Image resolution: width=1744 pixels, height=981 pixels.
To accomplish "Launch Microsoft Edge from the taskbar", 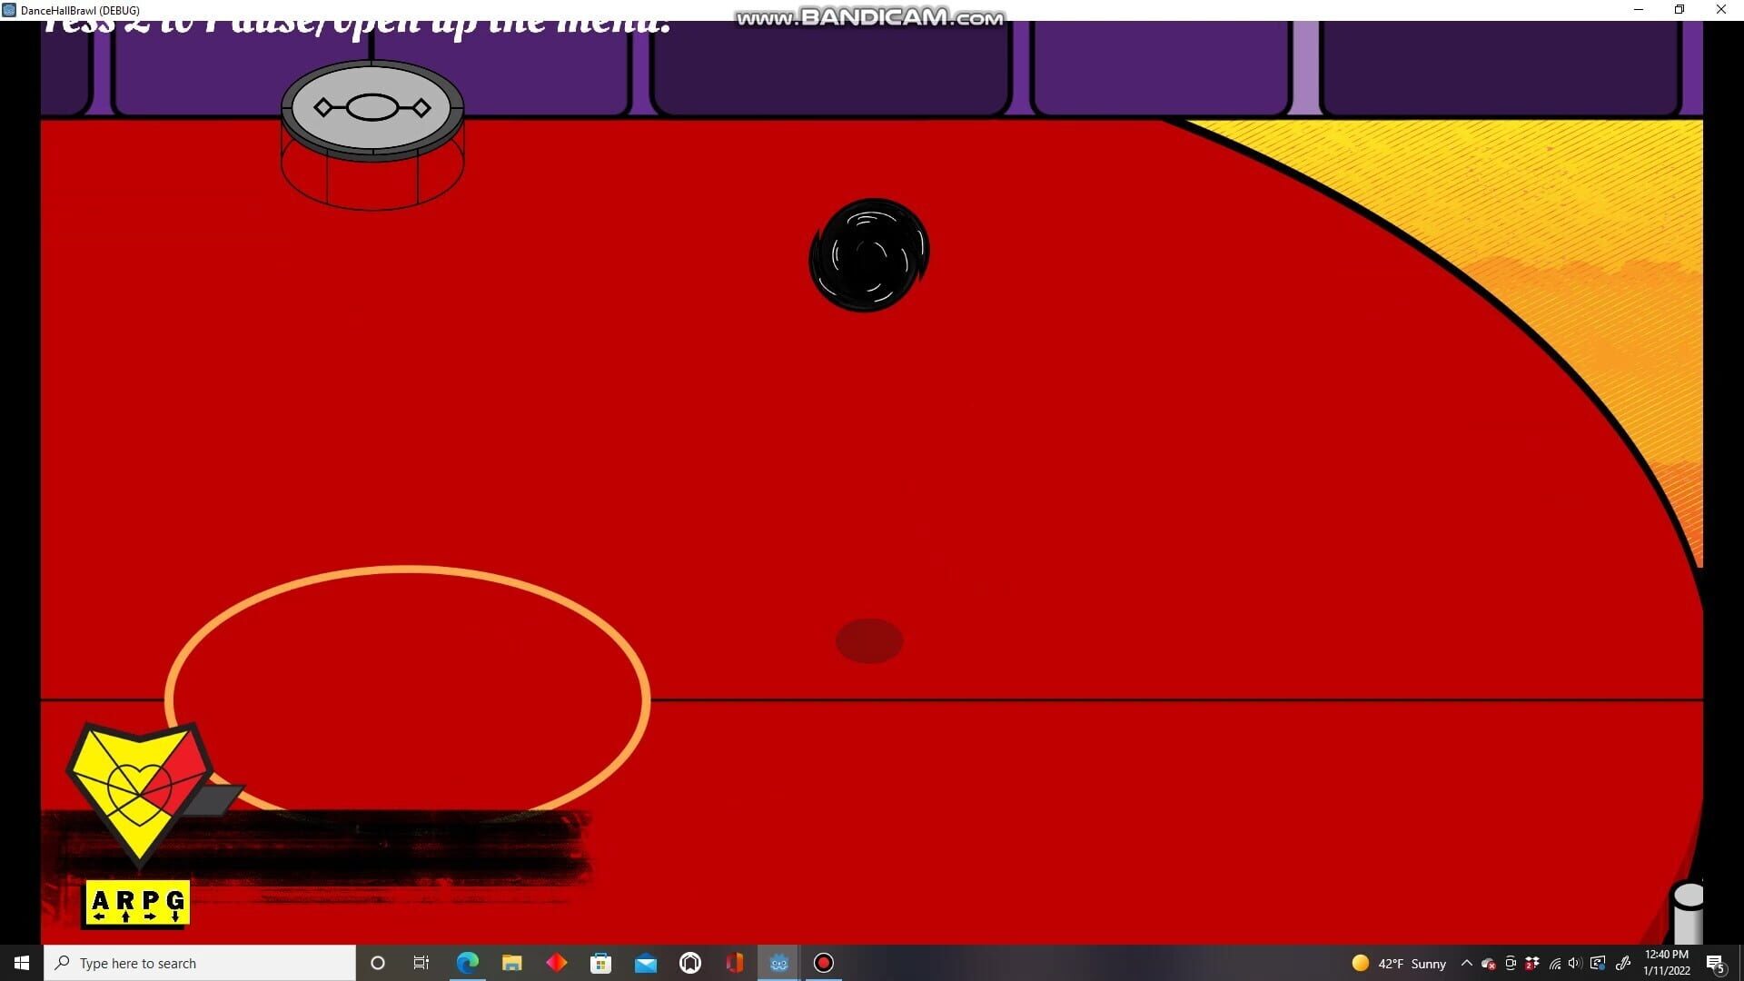I will click(x=467, y=963).
